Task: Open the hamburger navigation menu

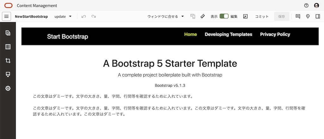Action: tap(6, 16)
